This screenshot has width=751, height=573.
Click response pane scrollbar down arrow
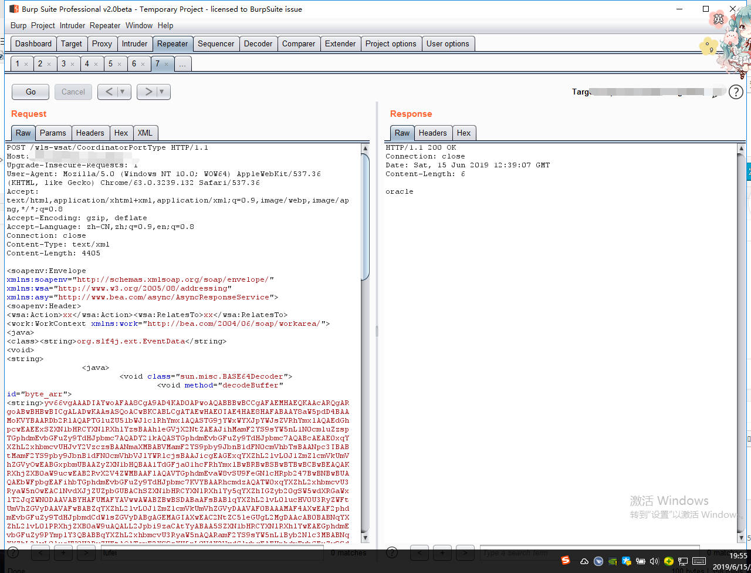click(740, 538)
